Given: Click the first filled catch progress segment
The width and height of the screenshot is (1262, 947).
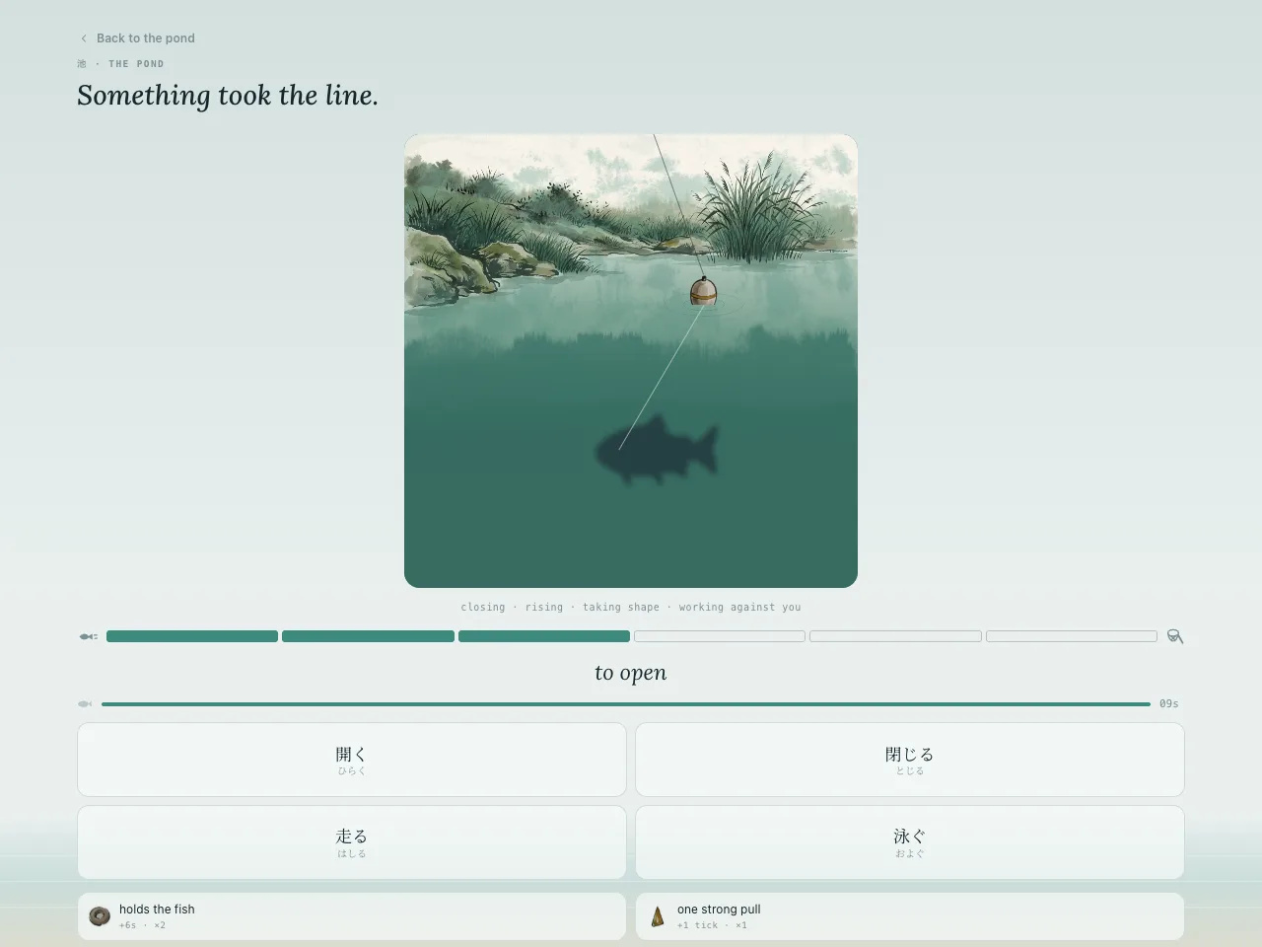Looking at the screenshot, I should pos(192,636).
